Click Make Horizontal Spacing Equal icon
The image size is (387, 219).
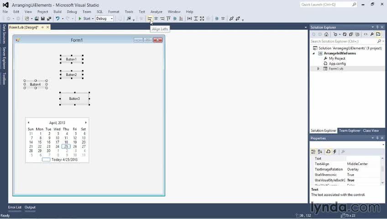[217, 19]
